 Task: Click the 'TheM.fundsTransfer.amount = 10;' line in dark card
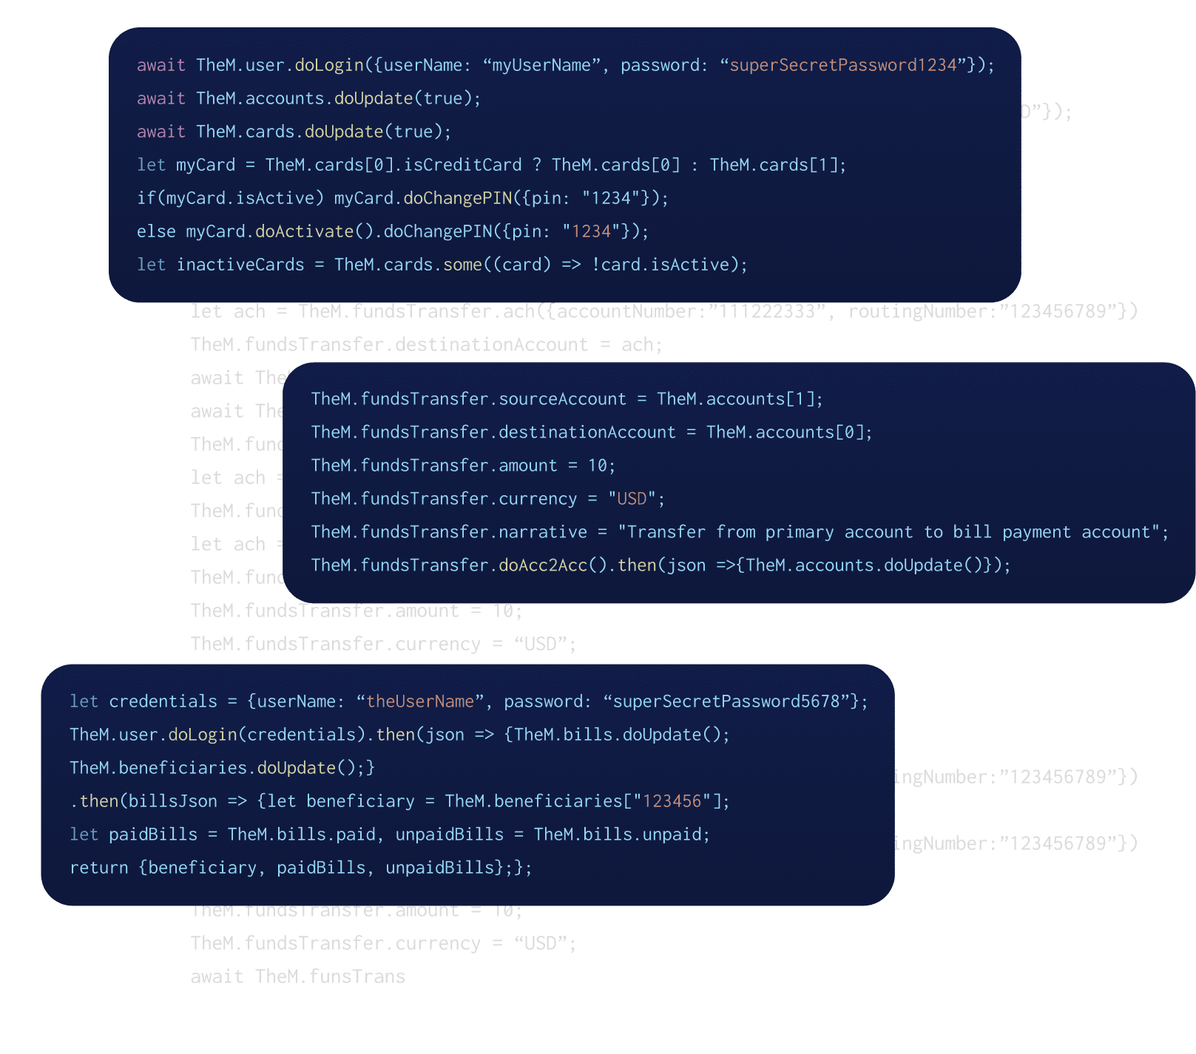tap(463, 466)
